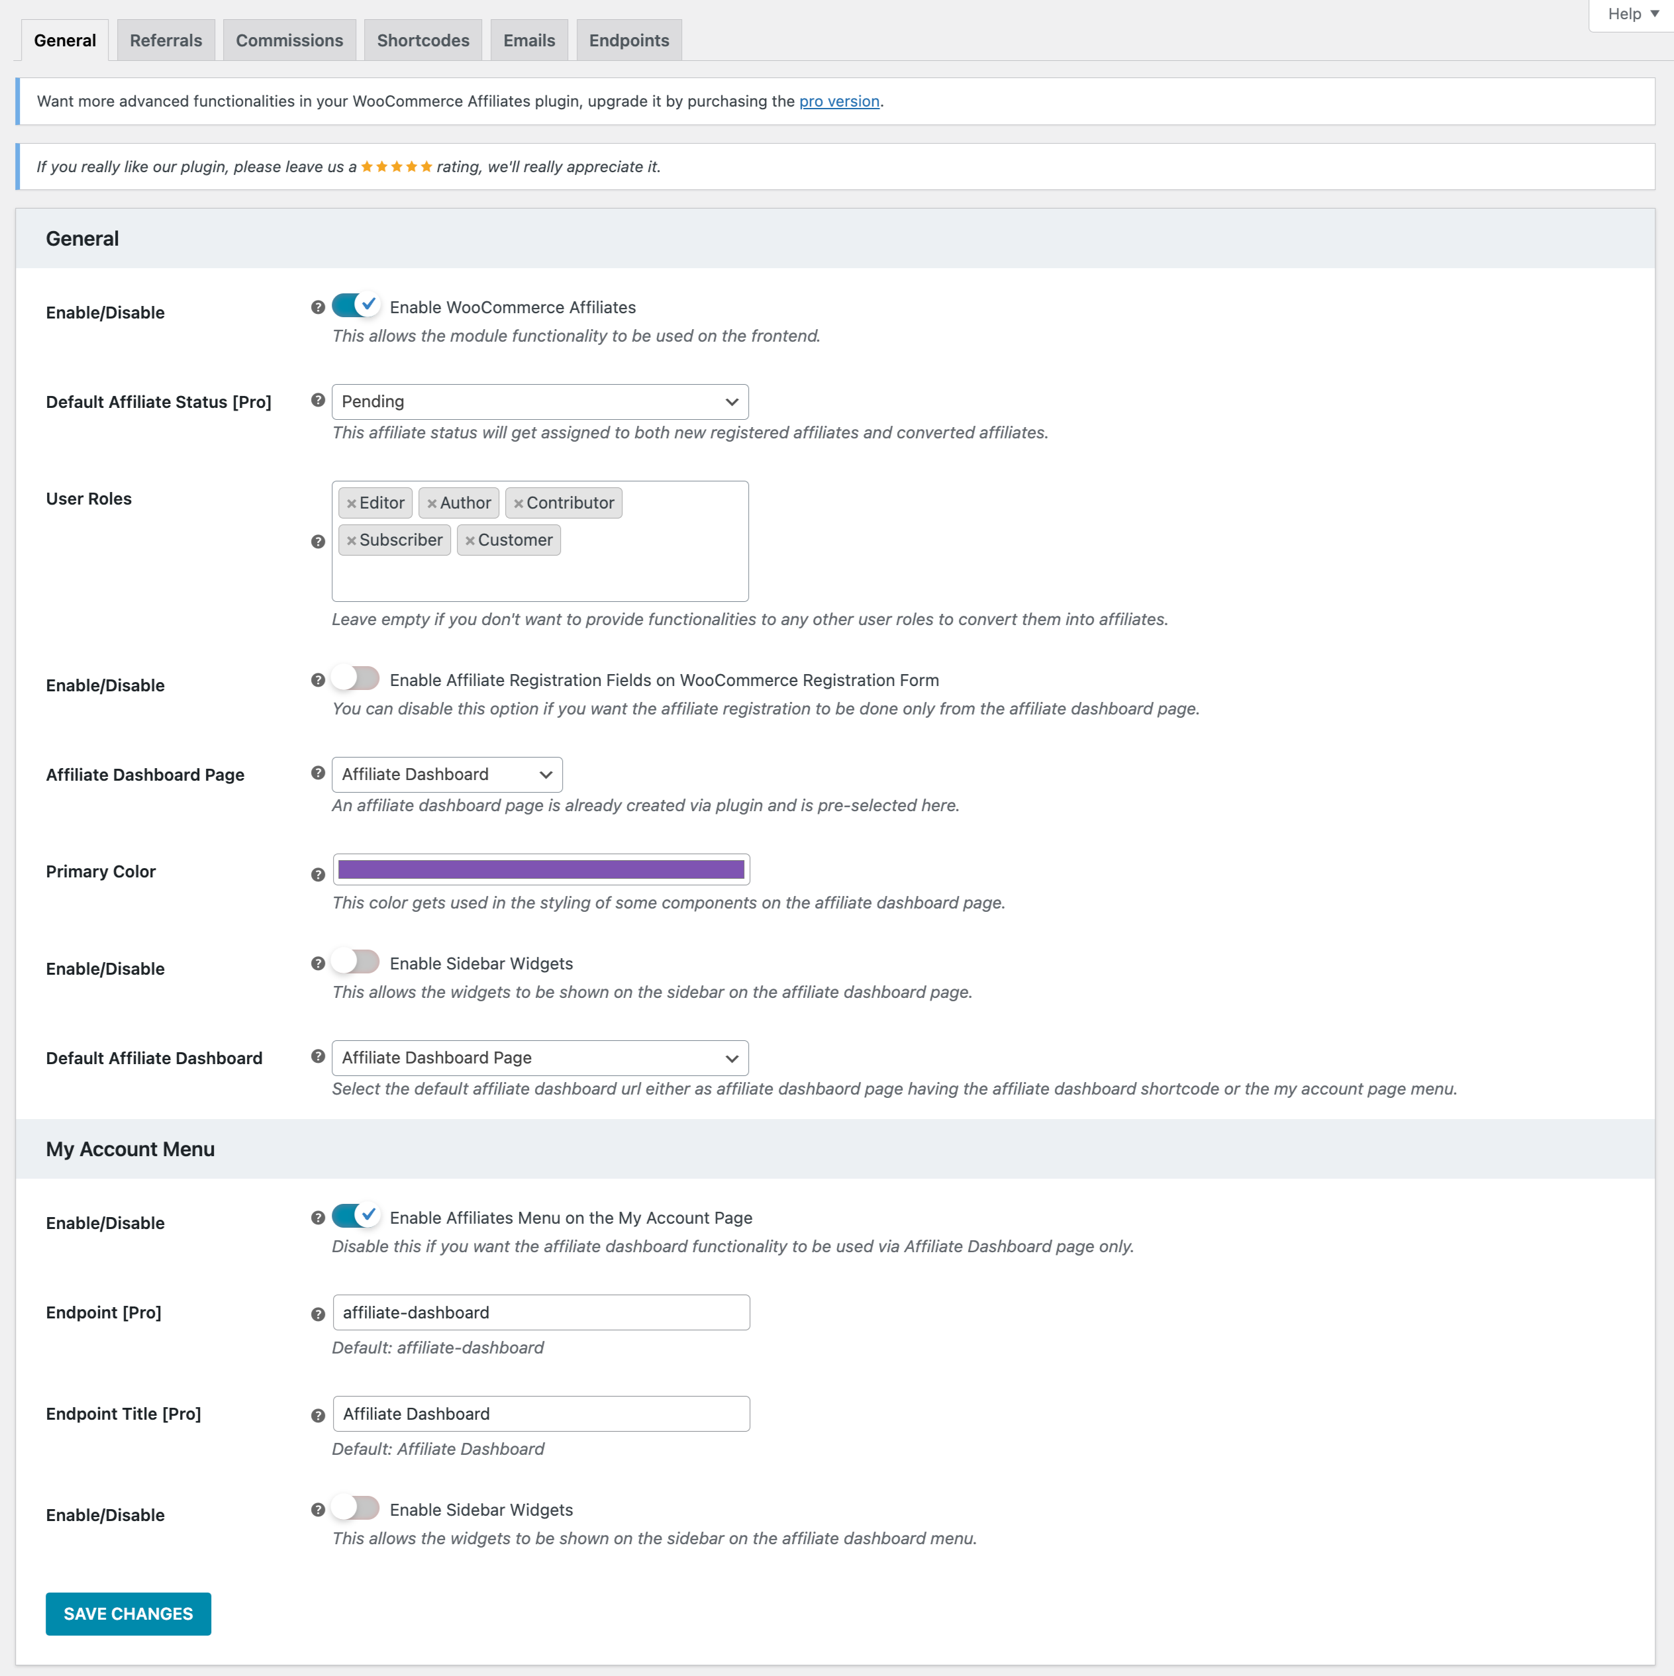Click the Referrals tab icon
This screenshot has width=1674, height=1676.
pos(166,38)
